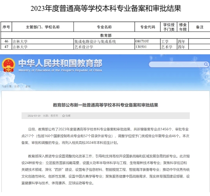Click row number 46 cell
Image resolution: width=210 pixels, height=196 pixels.
[6, 41]
